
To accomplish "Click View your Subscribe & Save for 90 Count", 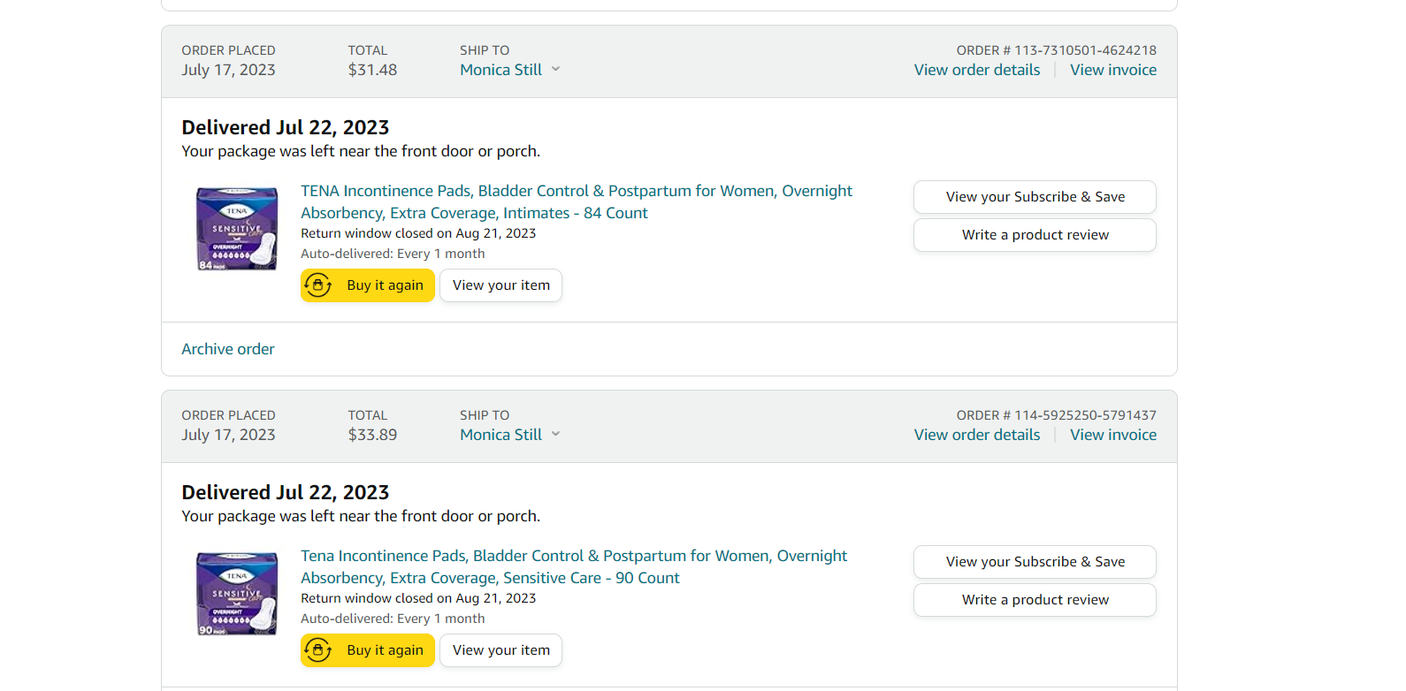I will 1035,562.
